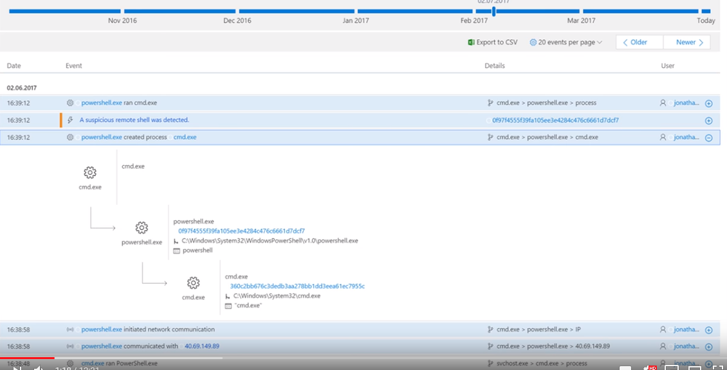Screen dimensions: 727x370
Task: Click user icon in 'powershell.exe ran cmd.exe' row
Action: [x=663, y=103]
